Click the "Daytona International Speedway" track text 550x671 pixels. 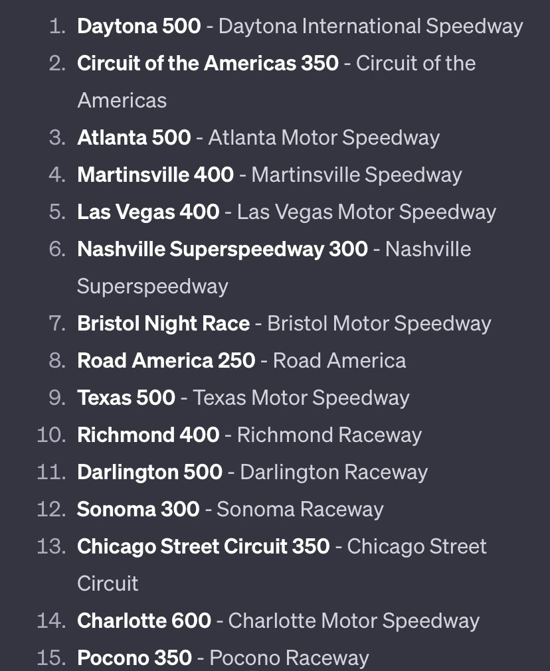370,26
